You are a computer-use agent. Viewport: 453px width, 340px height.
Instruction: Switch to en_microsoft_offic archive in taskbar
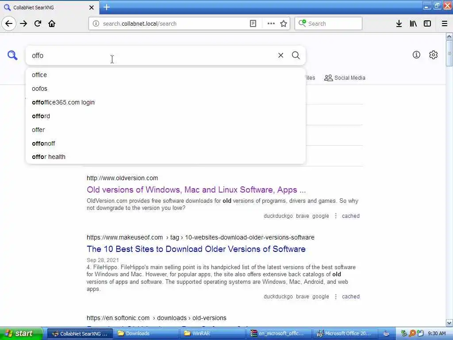point(279,333)
